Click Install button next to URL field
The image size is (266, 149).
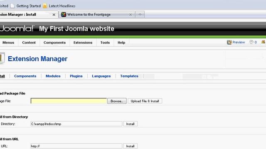tap(130, 146)
